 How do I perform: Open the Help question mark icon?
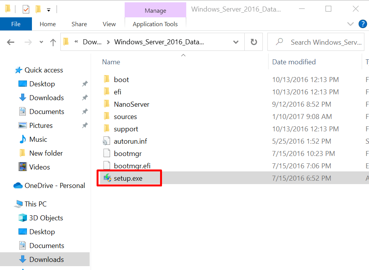pos(362,24)
